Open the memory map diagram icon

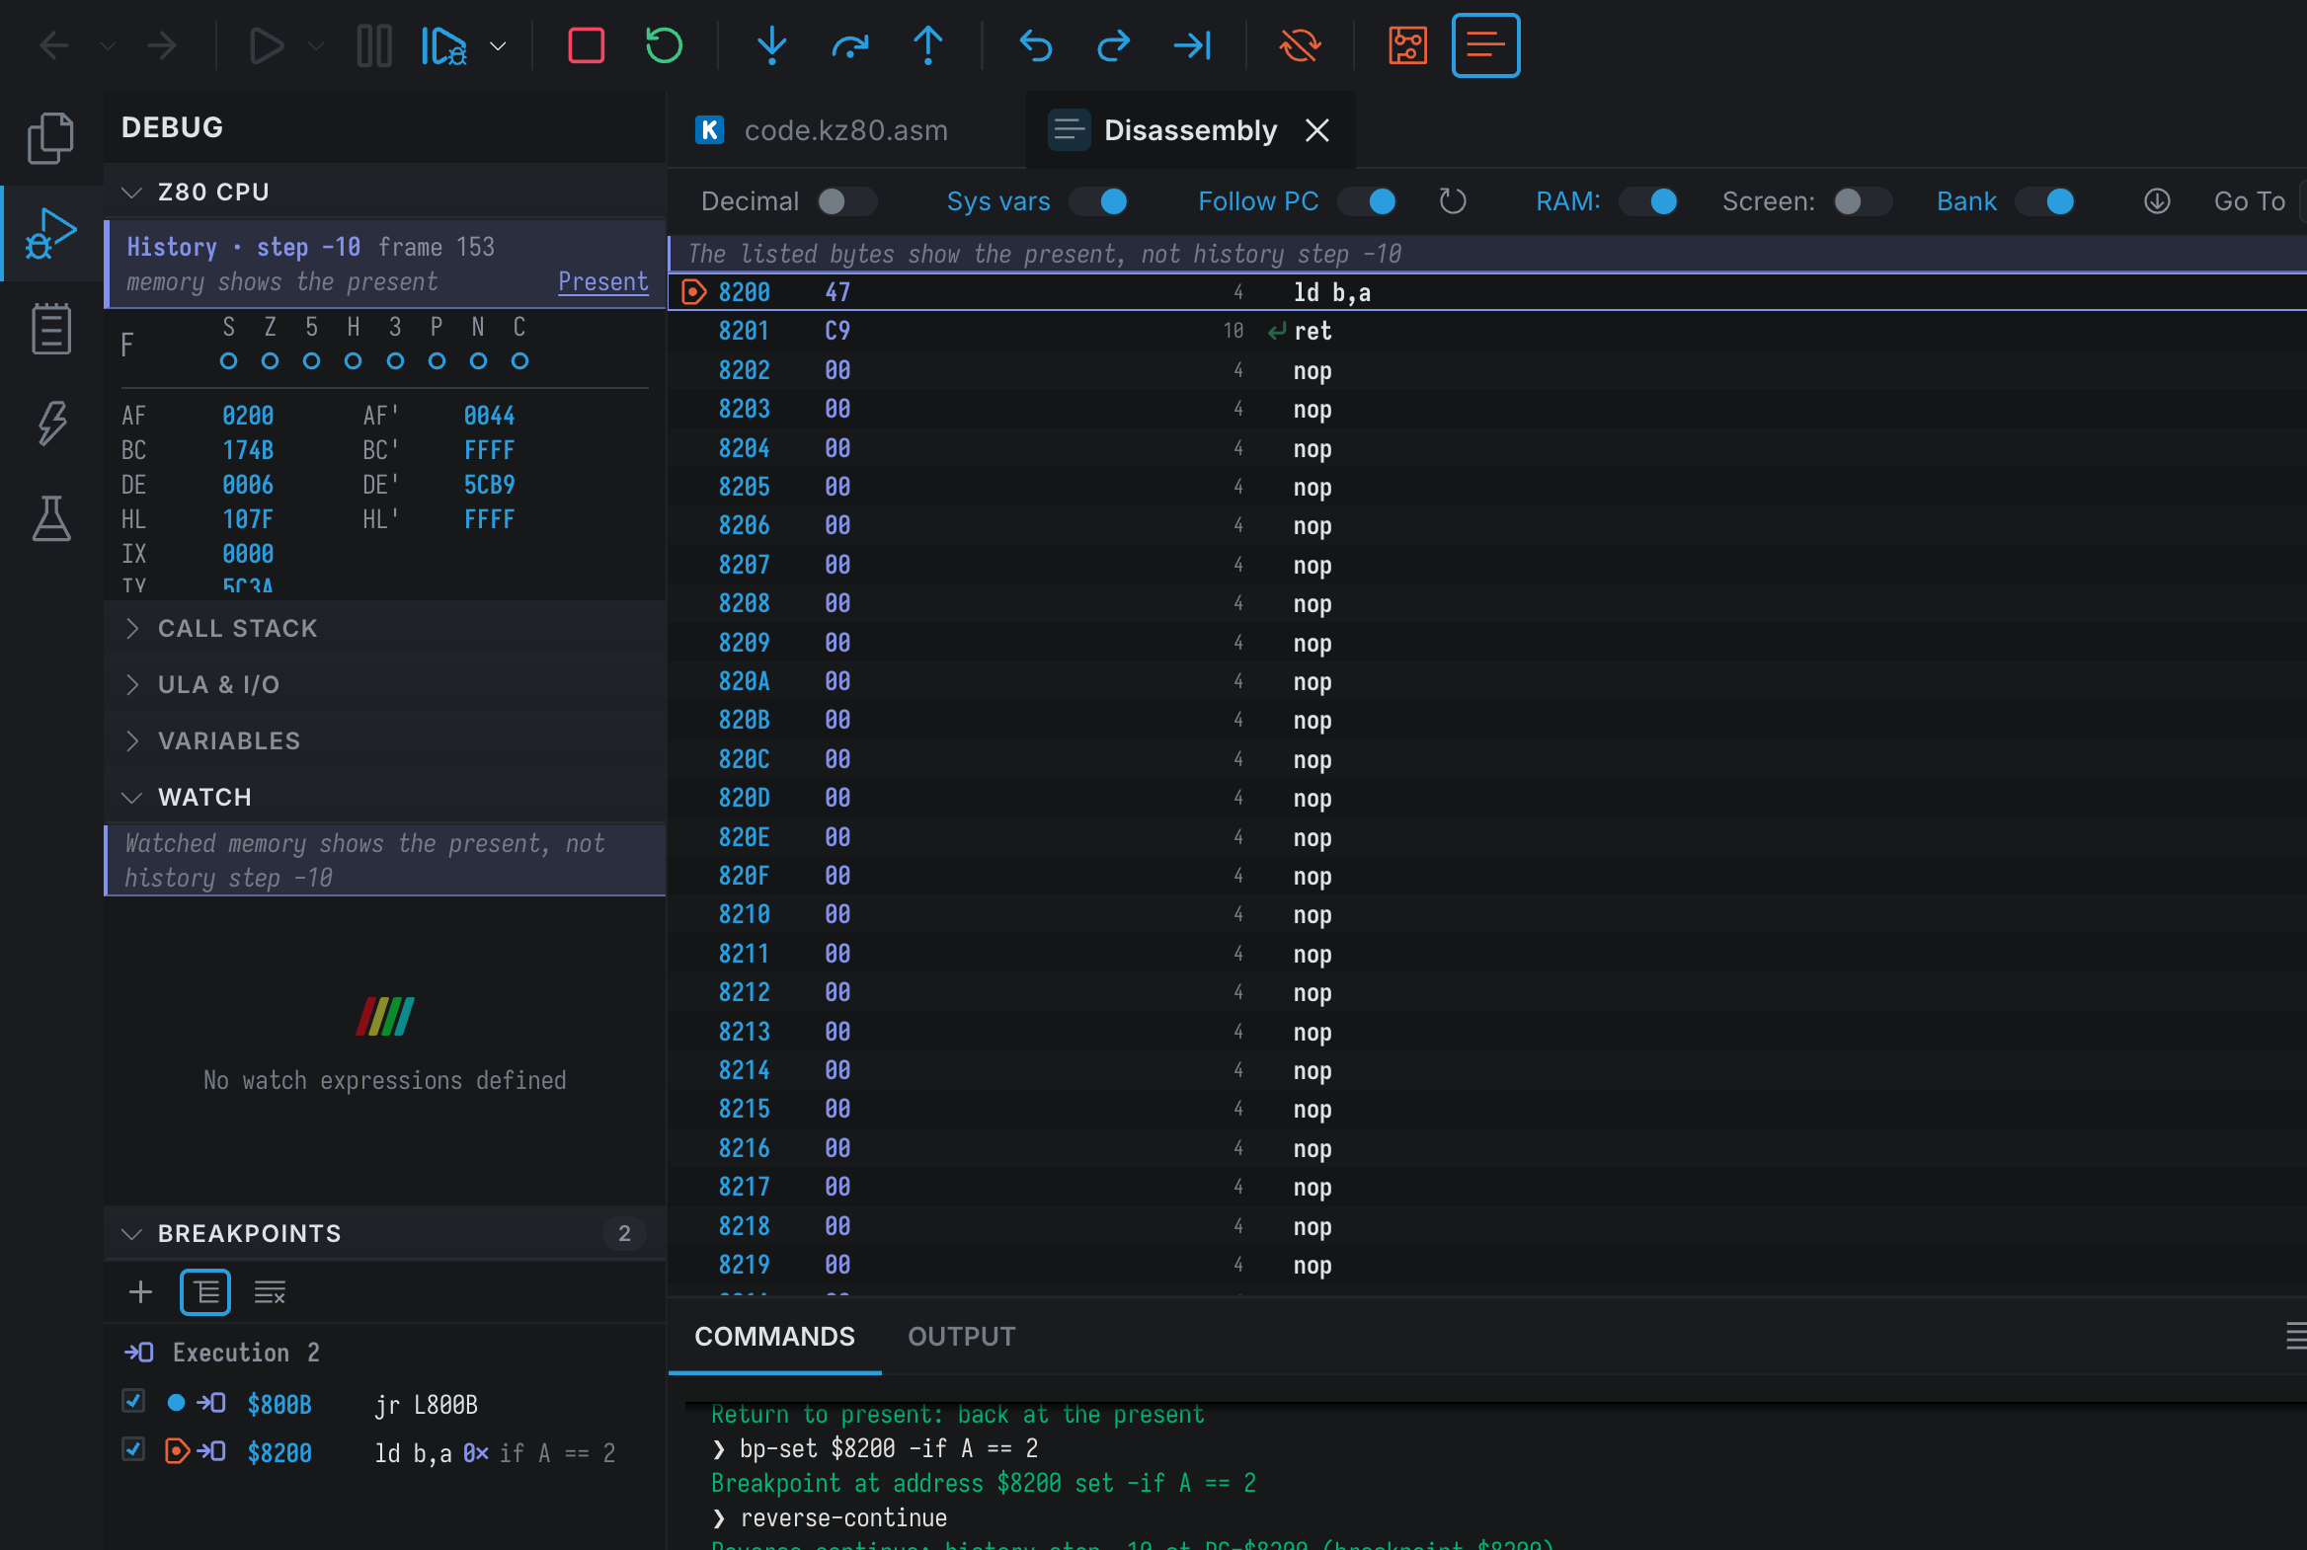1407,45
